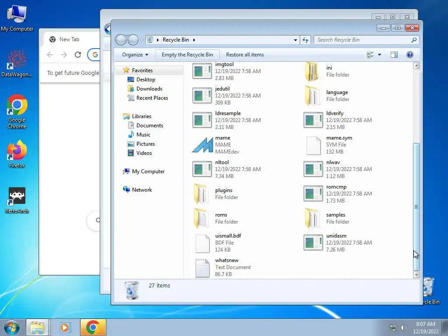Select the imgtool file icon
Viewport: 448px width, 336px height.
click(202, 71)
